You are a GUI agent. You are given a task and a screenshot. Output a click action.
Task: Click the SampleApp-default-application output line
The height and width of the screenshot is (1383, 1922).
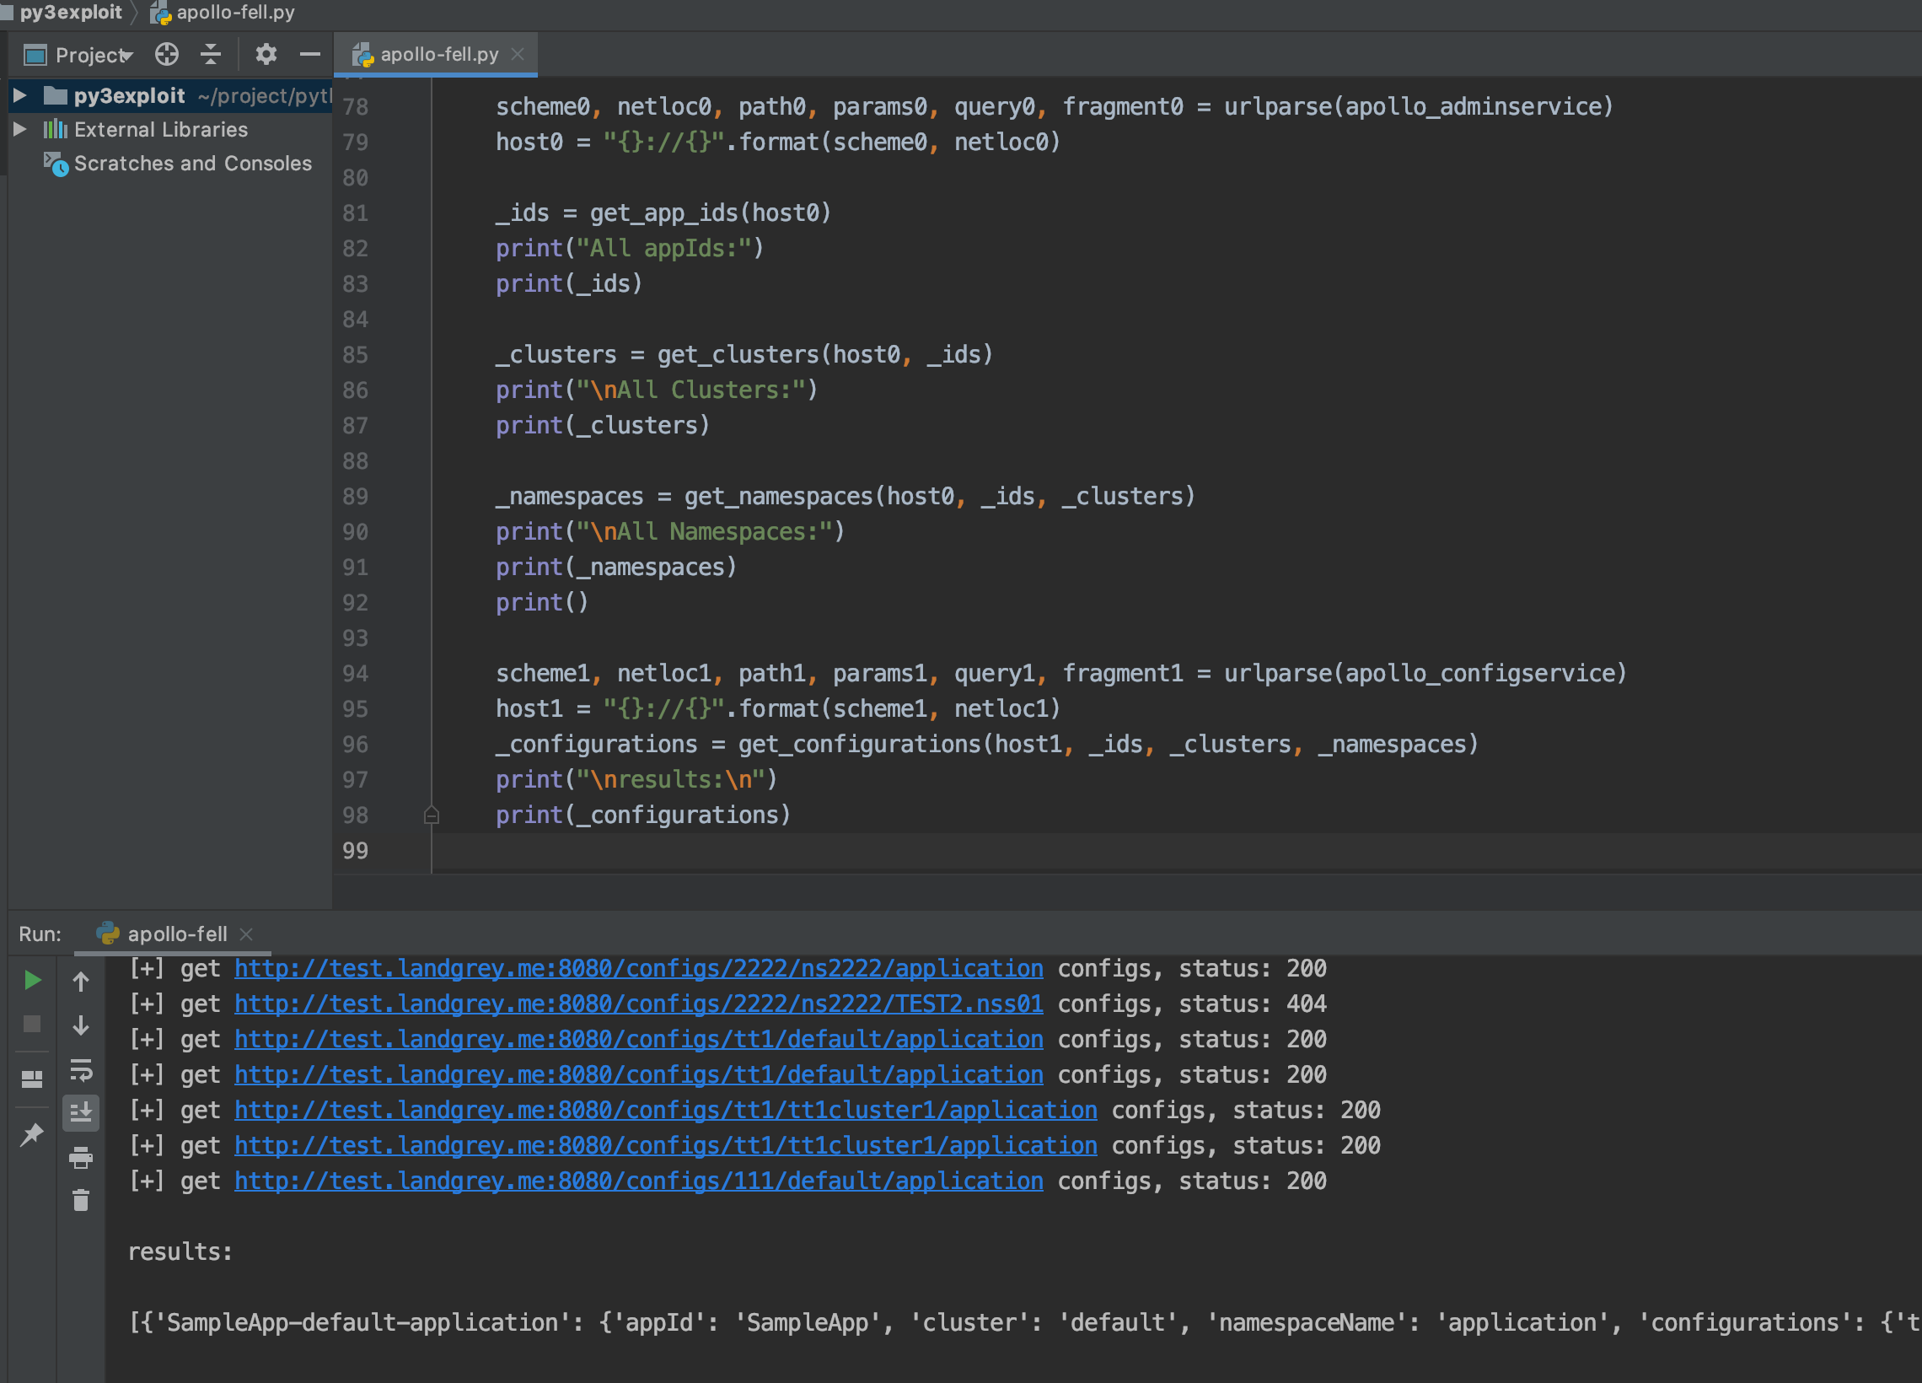pyautogui.click(x=1023, y=1323)
